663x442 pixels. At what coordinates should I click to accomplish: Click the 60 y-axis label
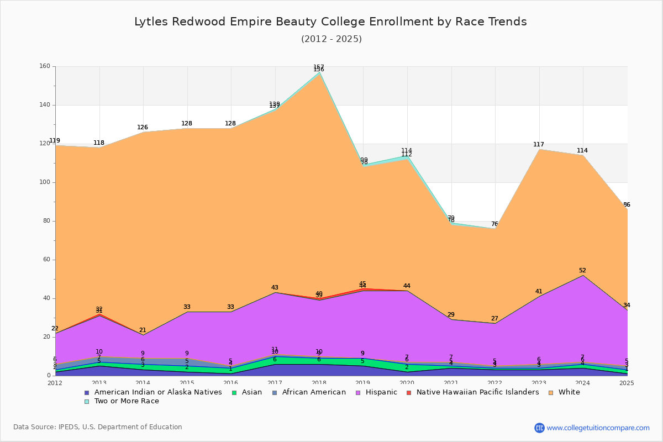[x=46, y=260]
